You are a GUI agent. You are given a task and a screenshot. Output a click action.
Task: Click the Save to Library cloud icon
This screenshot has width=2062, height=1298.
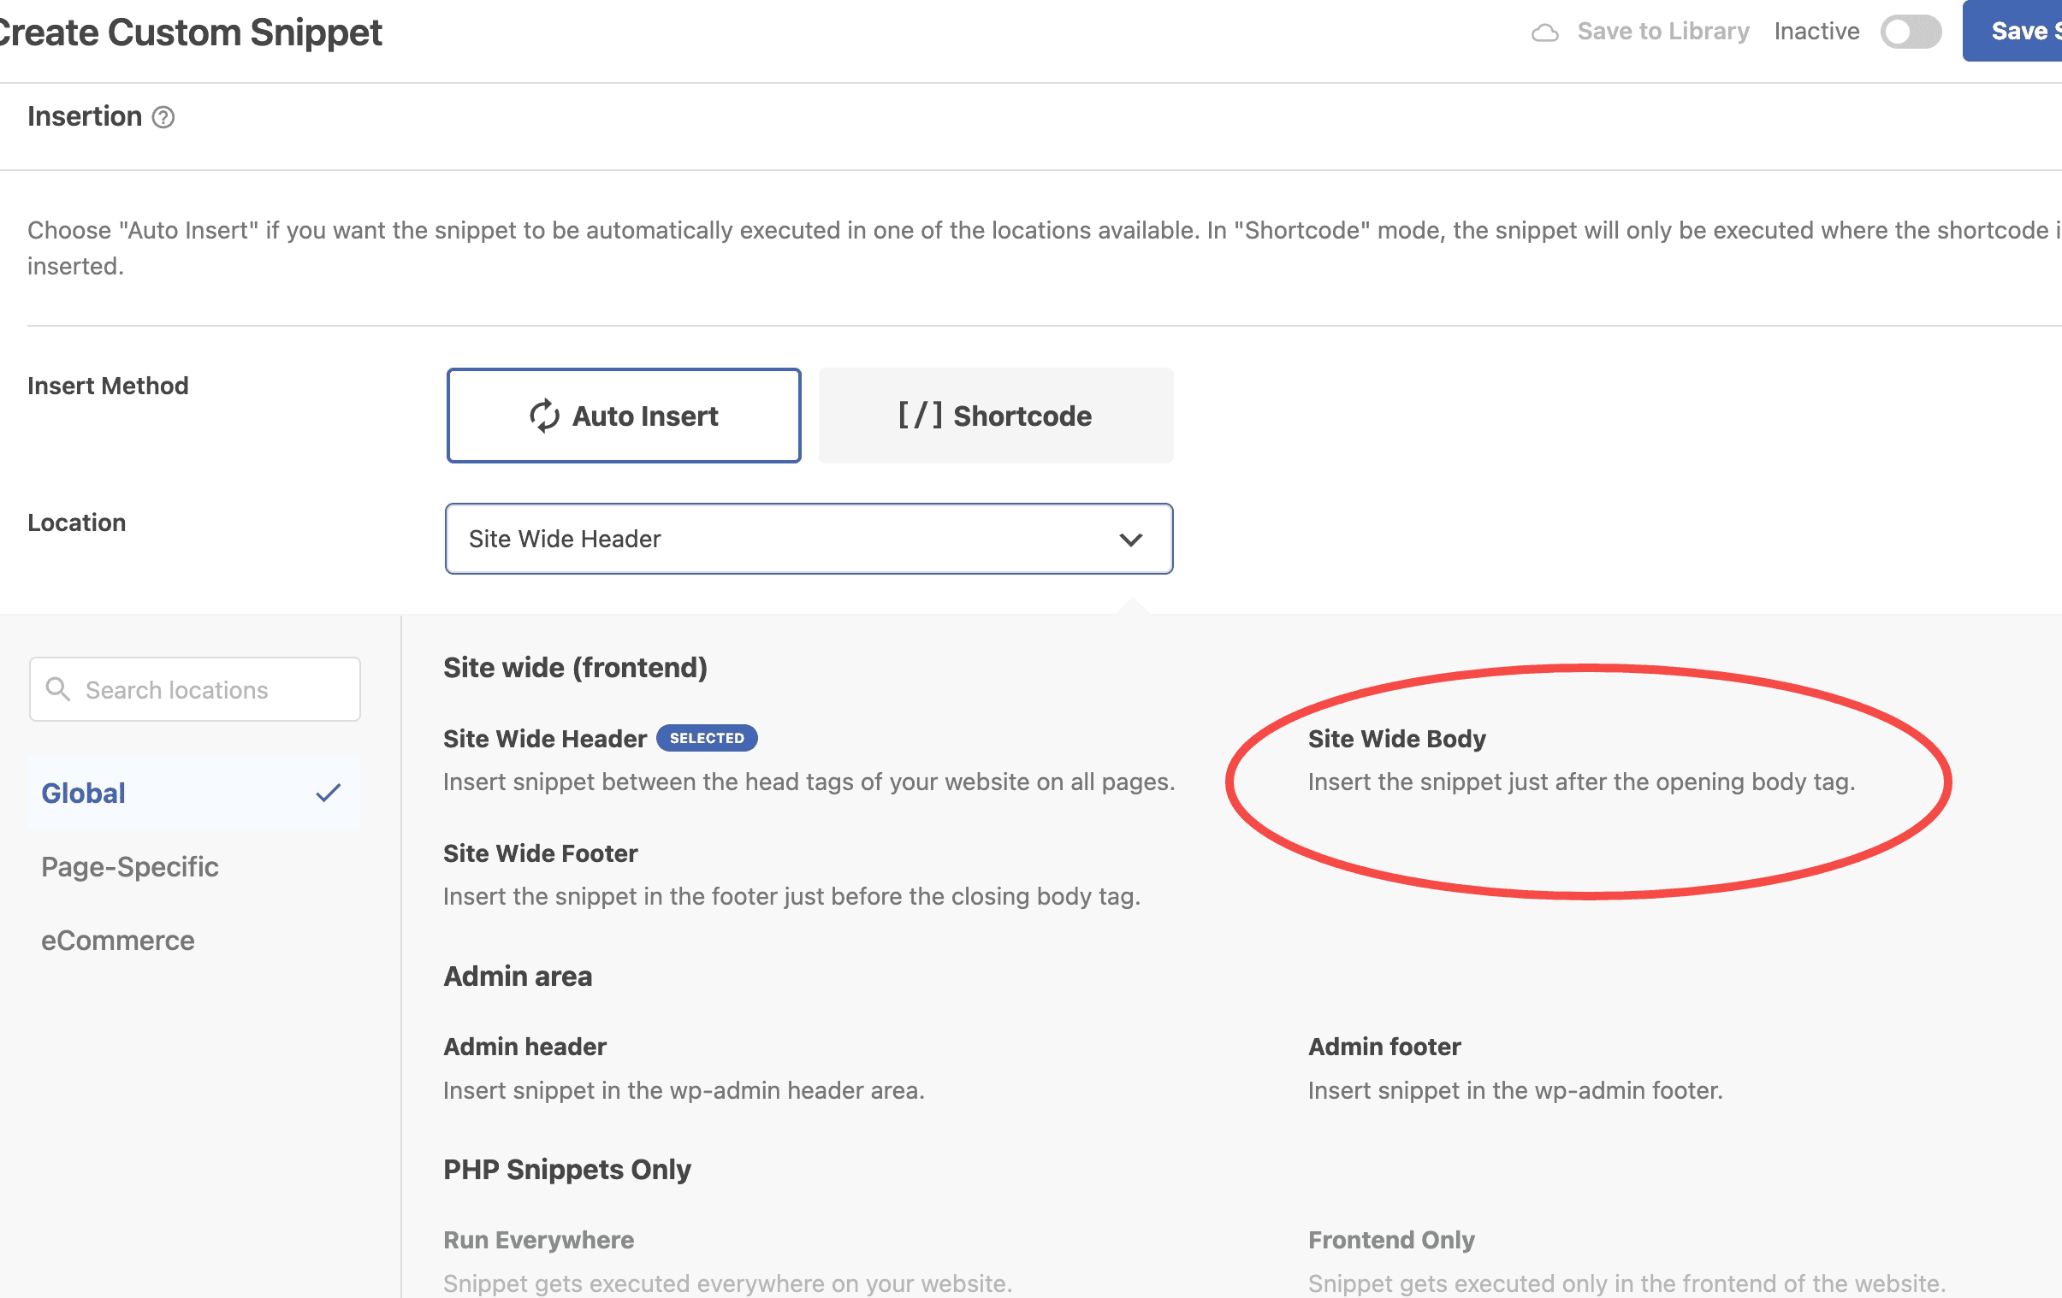(x=1545, y=31)
